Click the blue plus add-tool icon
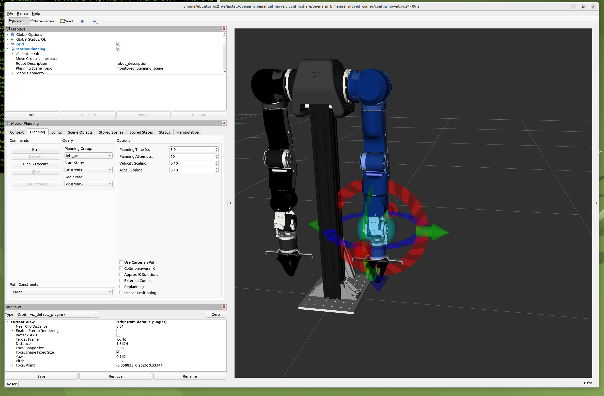The width and height of the screenshot is (604, 396). click(x=82, y=21)
